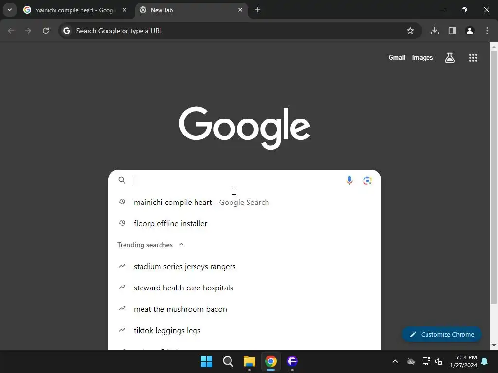Click trending arrow beside tiktok leggings legs
Viewport: 498px width, 373px height.
click(x=122, y=330)
